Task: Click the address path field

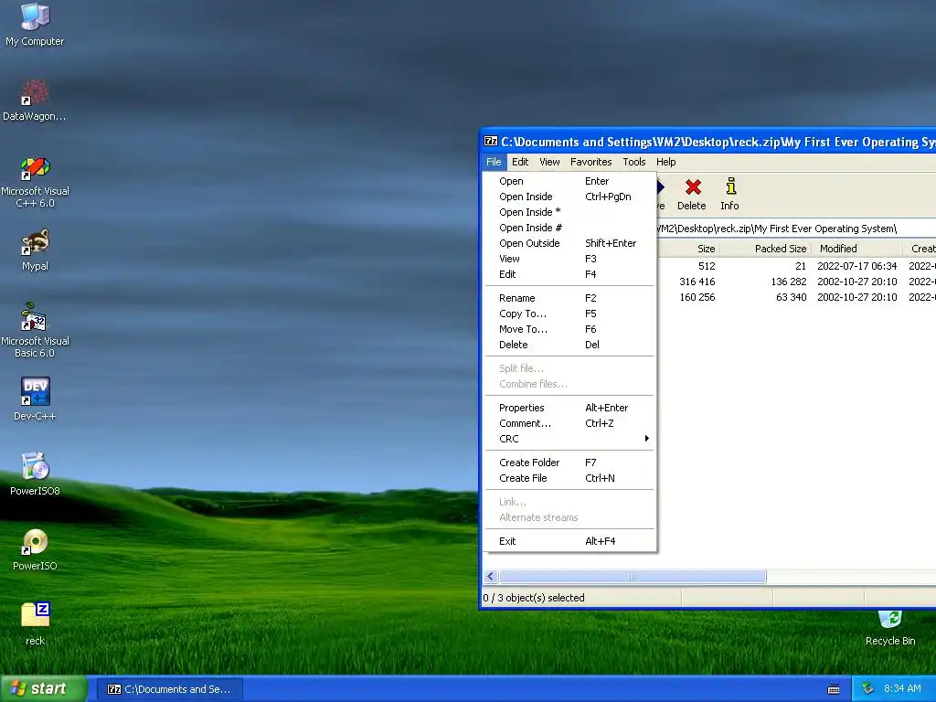Action: coord(796,229)
